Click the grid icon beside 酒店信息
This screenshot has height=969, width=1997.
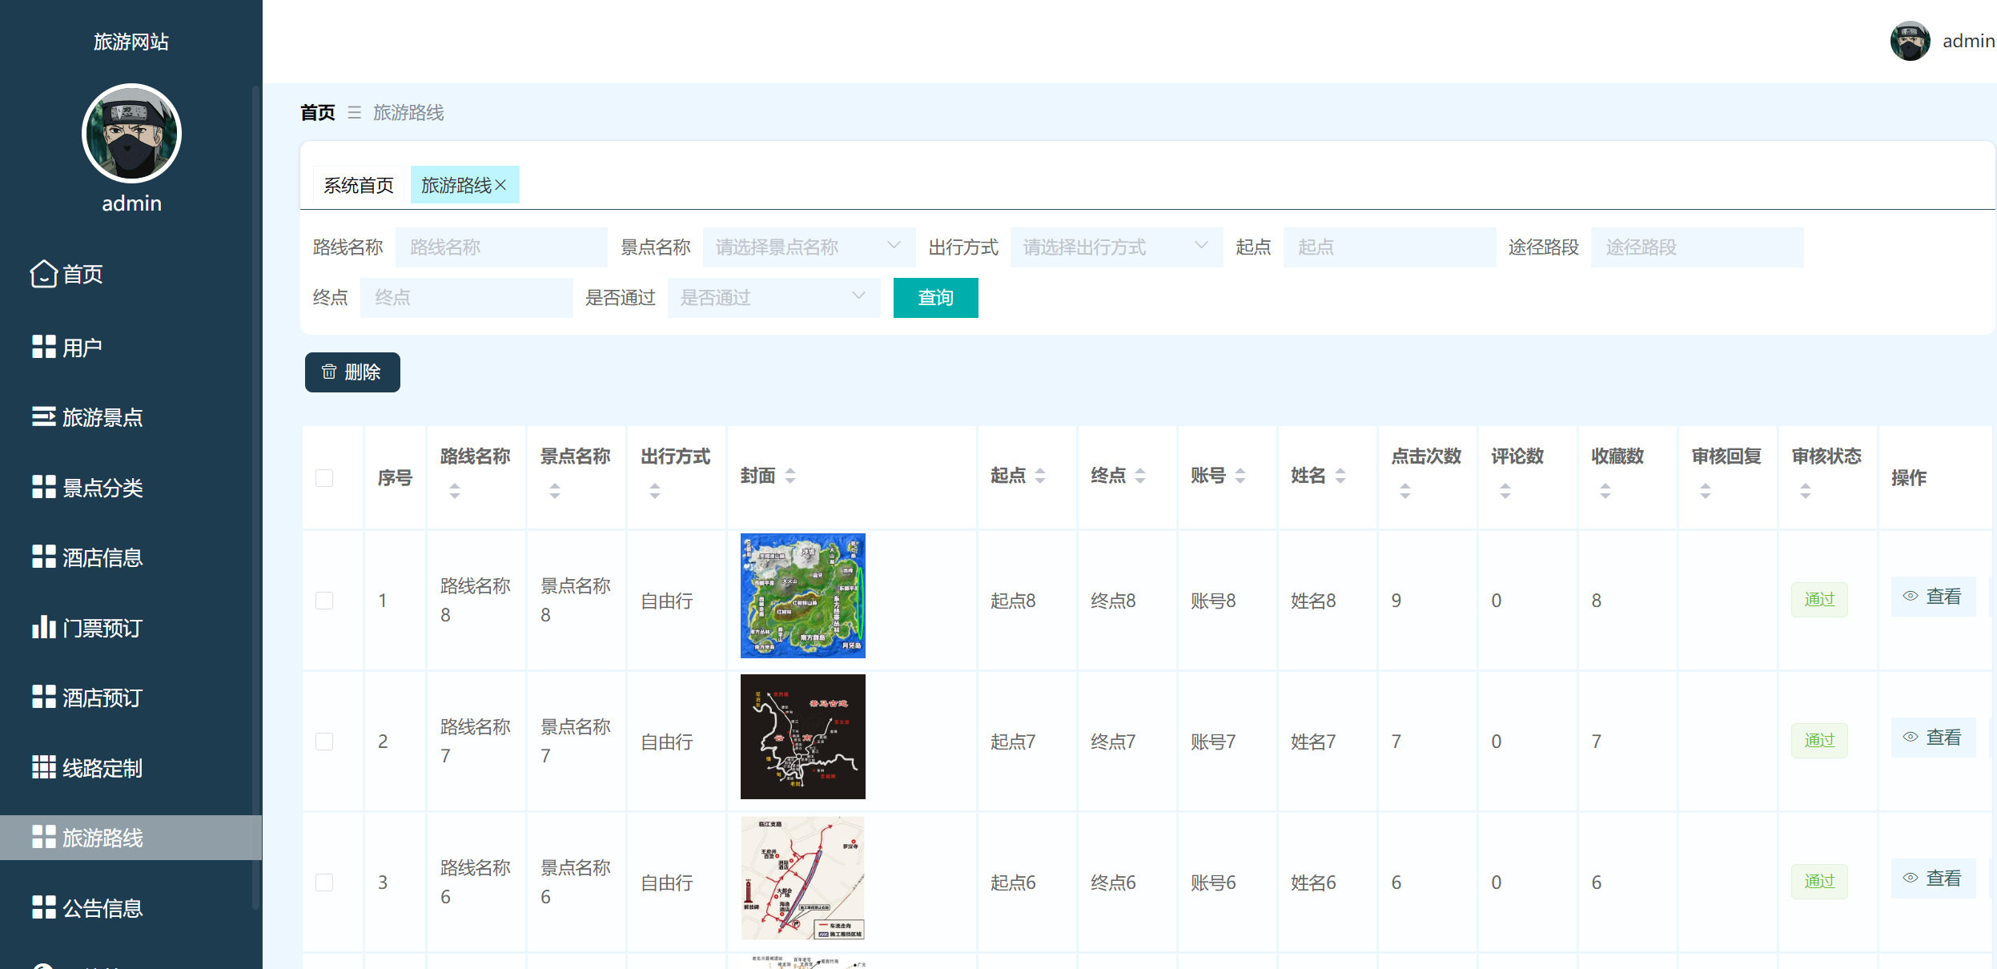(43, 557)
